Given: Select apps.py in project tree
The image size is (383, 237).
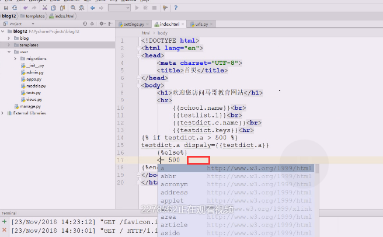Looking at the screenshot, I should pos(31,79).
